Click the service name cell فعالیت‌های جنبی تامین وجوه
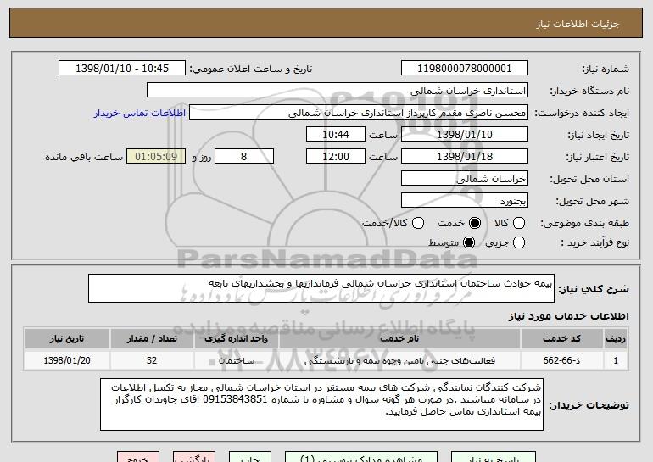 399,360
